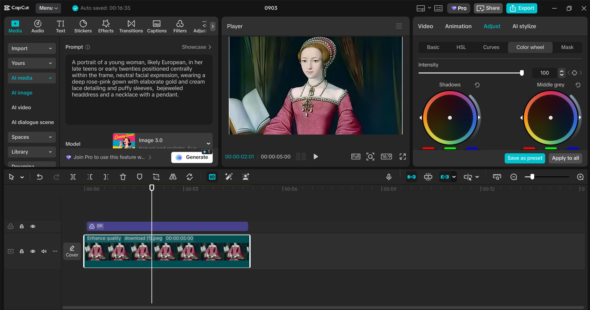Open the Crop tool on the timeline toolbar
Image resolution: width=590 pixels, height=310 pixels.
click(x=156, y=177)
